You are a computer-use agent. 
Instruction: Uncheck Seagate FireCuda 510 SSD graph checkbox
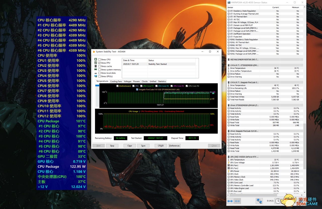pyautogui.click(x=137, y=89)
